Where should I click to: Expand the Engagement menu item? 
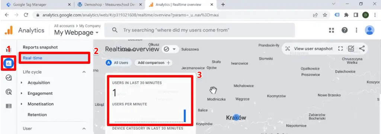[x=40, y=93]
